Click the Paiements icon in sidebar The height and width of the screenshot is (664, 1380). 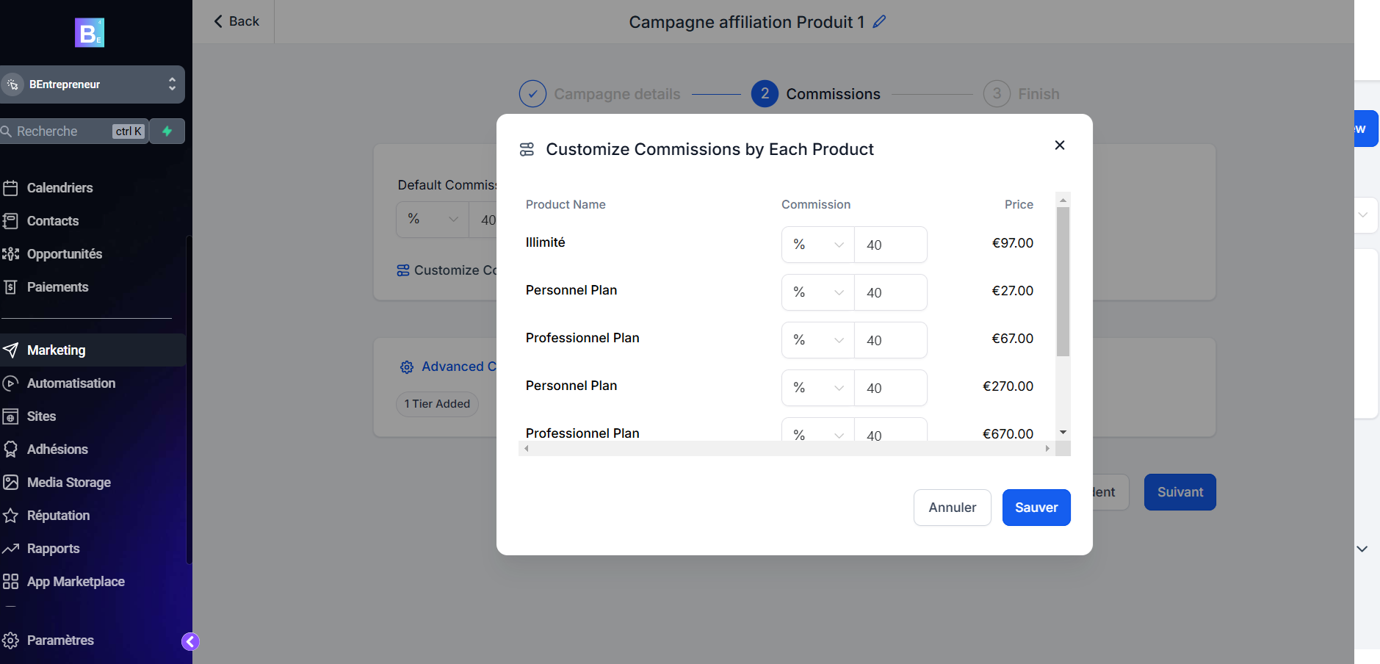[10, 287]
